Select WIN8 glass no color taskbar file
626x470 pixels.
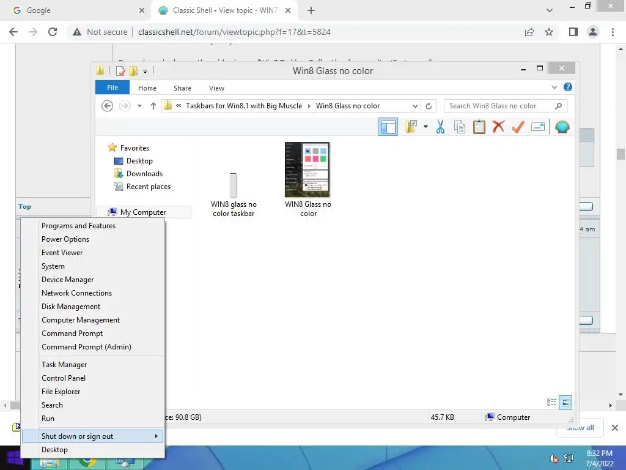(234, 195)
